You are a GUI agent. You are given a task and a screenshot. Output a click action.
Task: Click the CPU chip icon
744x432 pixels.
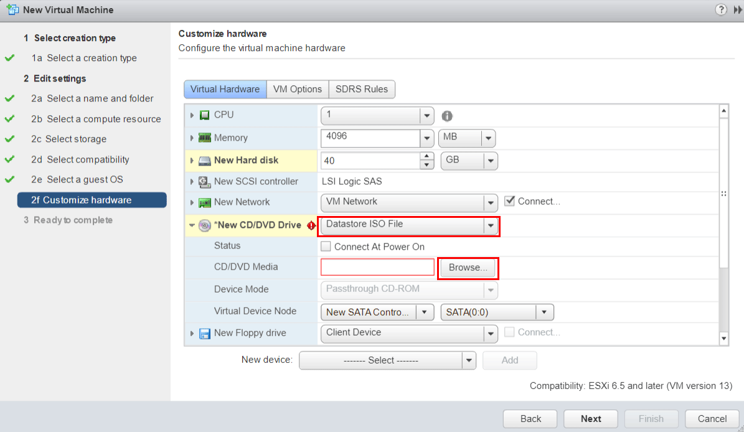[x=204, y=115]
